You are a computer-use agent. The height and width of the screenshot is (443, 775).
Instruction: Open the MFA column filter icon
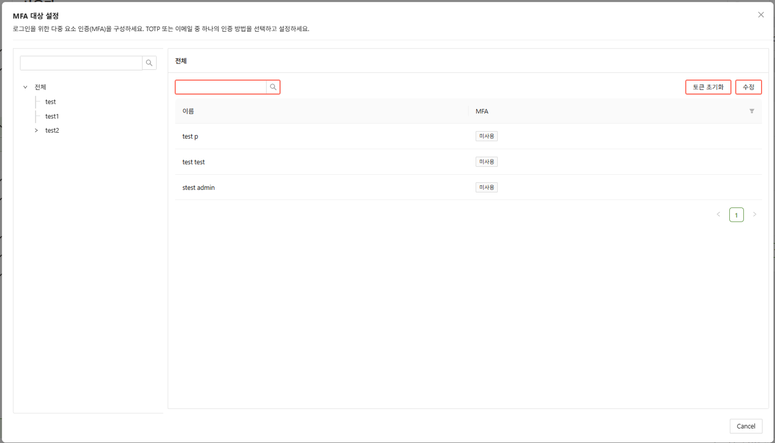tap(752, 111)
